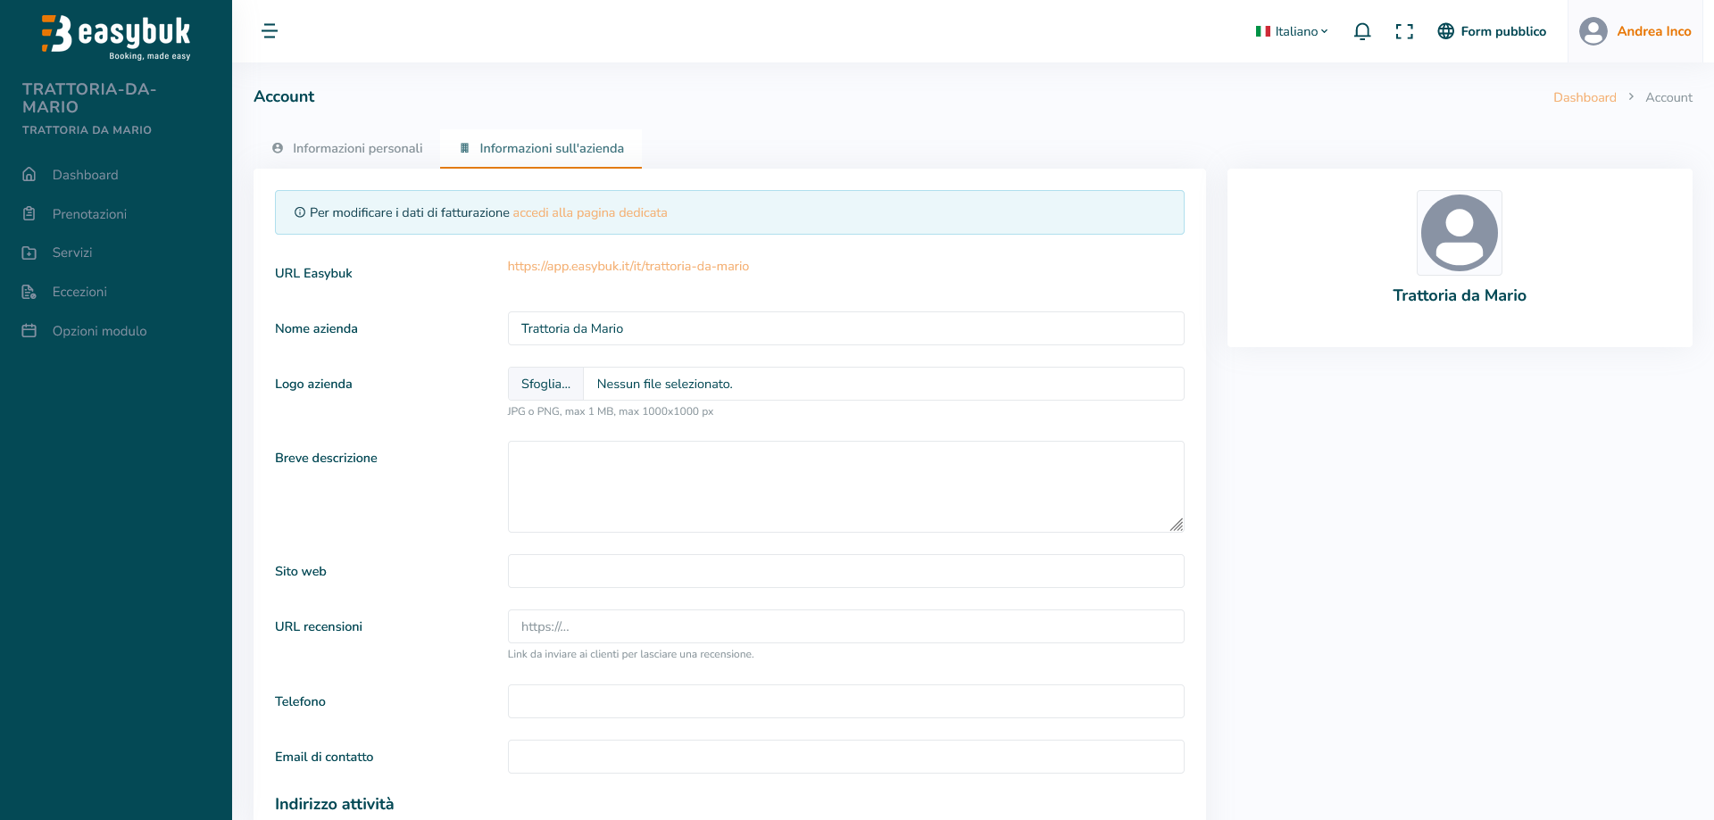Image resolution: width=1714 pixels, height=820 pixels.
Task: Click the globe icon beside Form pubblico
Action: [x=1446, y=31]
